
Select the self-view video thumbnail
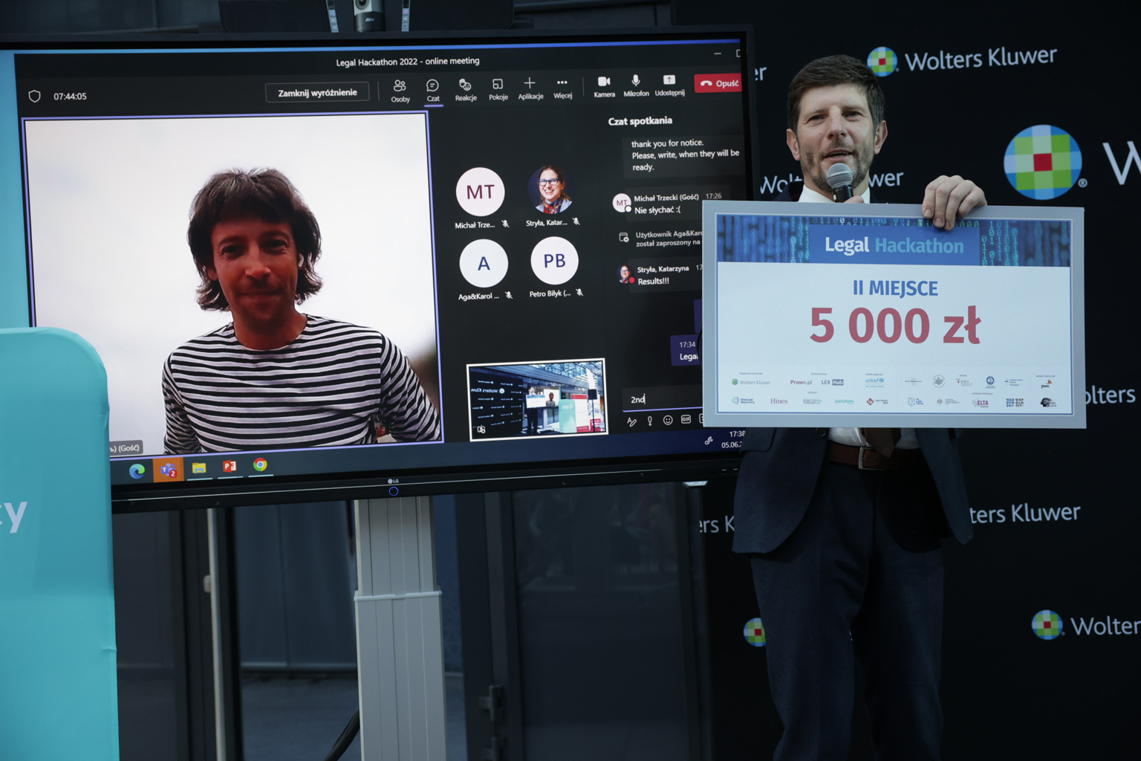[536, 400]
